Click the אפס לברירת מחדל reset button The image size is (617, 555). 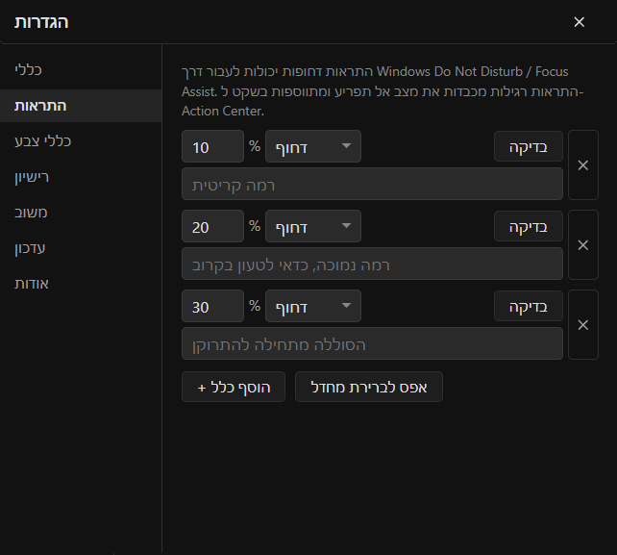coord(369,387)
